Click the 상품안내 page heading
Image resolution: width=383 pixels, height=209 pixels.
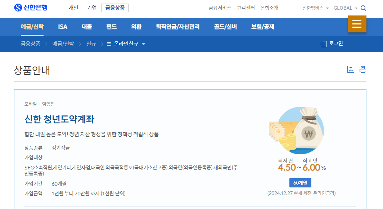32,71
